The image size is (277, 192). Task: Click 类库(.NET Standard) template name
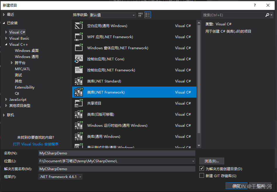point(104,81)
